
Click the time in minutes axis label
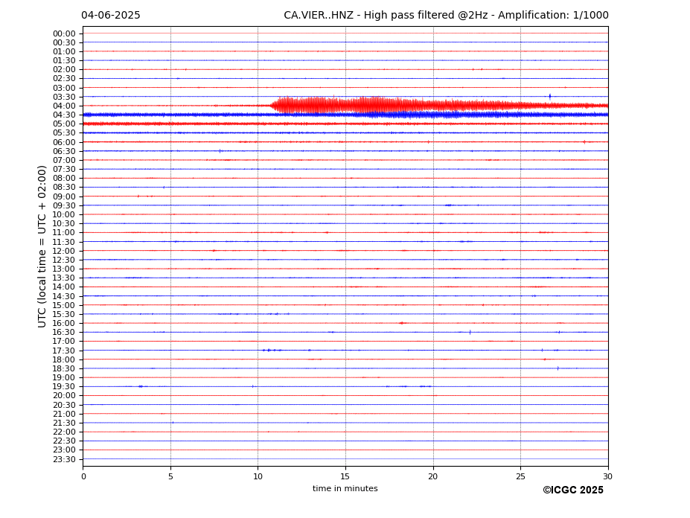(x=345, y=488)
